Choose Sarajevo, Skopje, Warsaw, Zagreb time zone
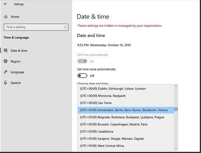 126,139
